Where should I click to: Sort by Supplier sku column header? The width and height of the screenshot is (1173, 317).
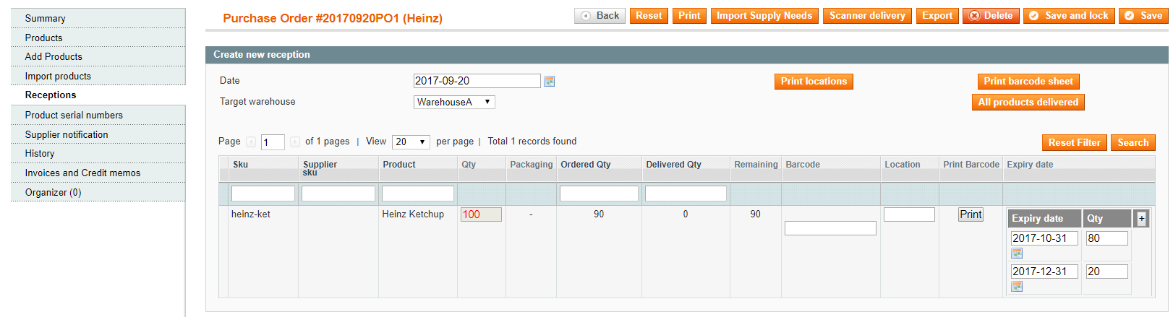point(320,168)
